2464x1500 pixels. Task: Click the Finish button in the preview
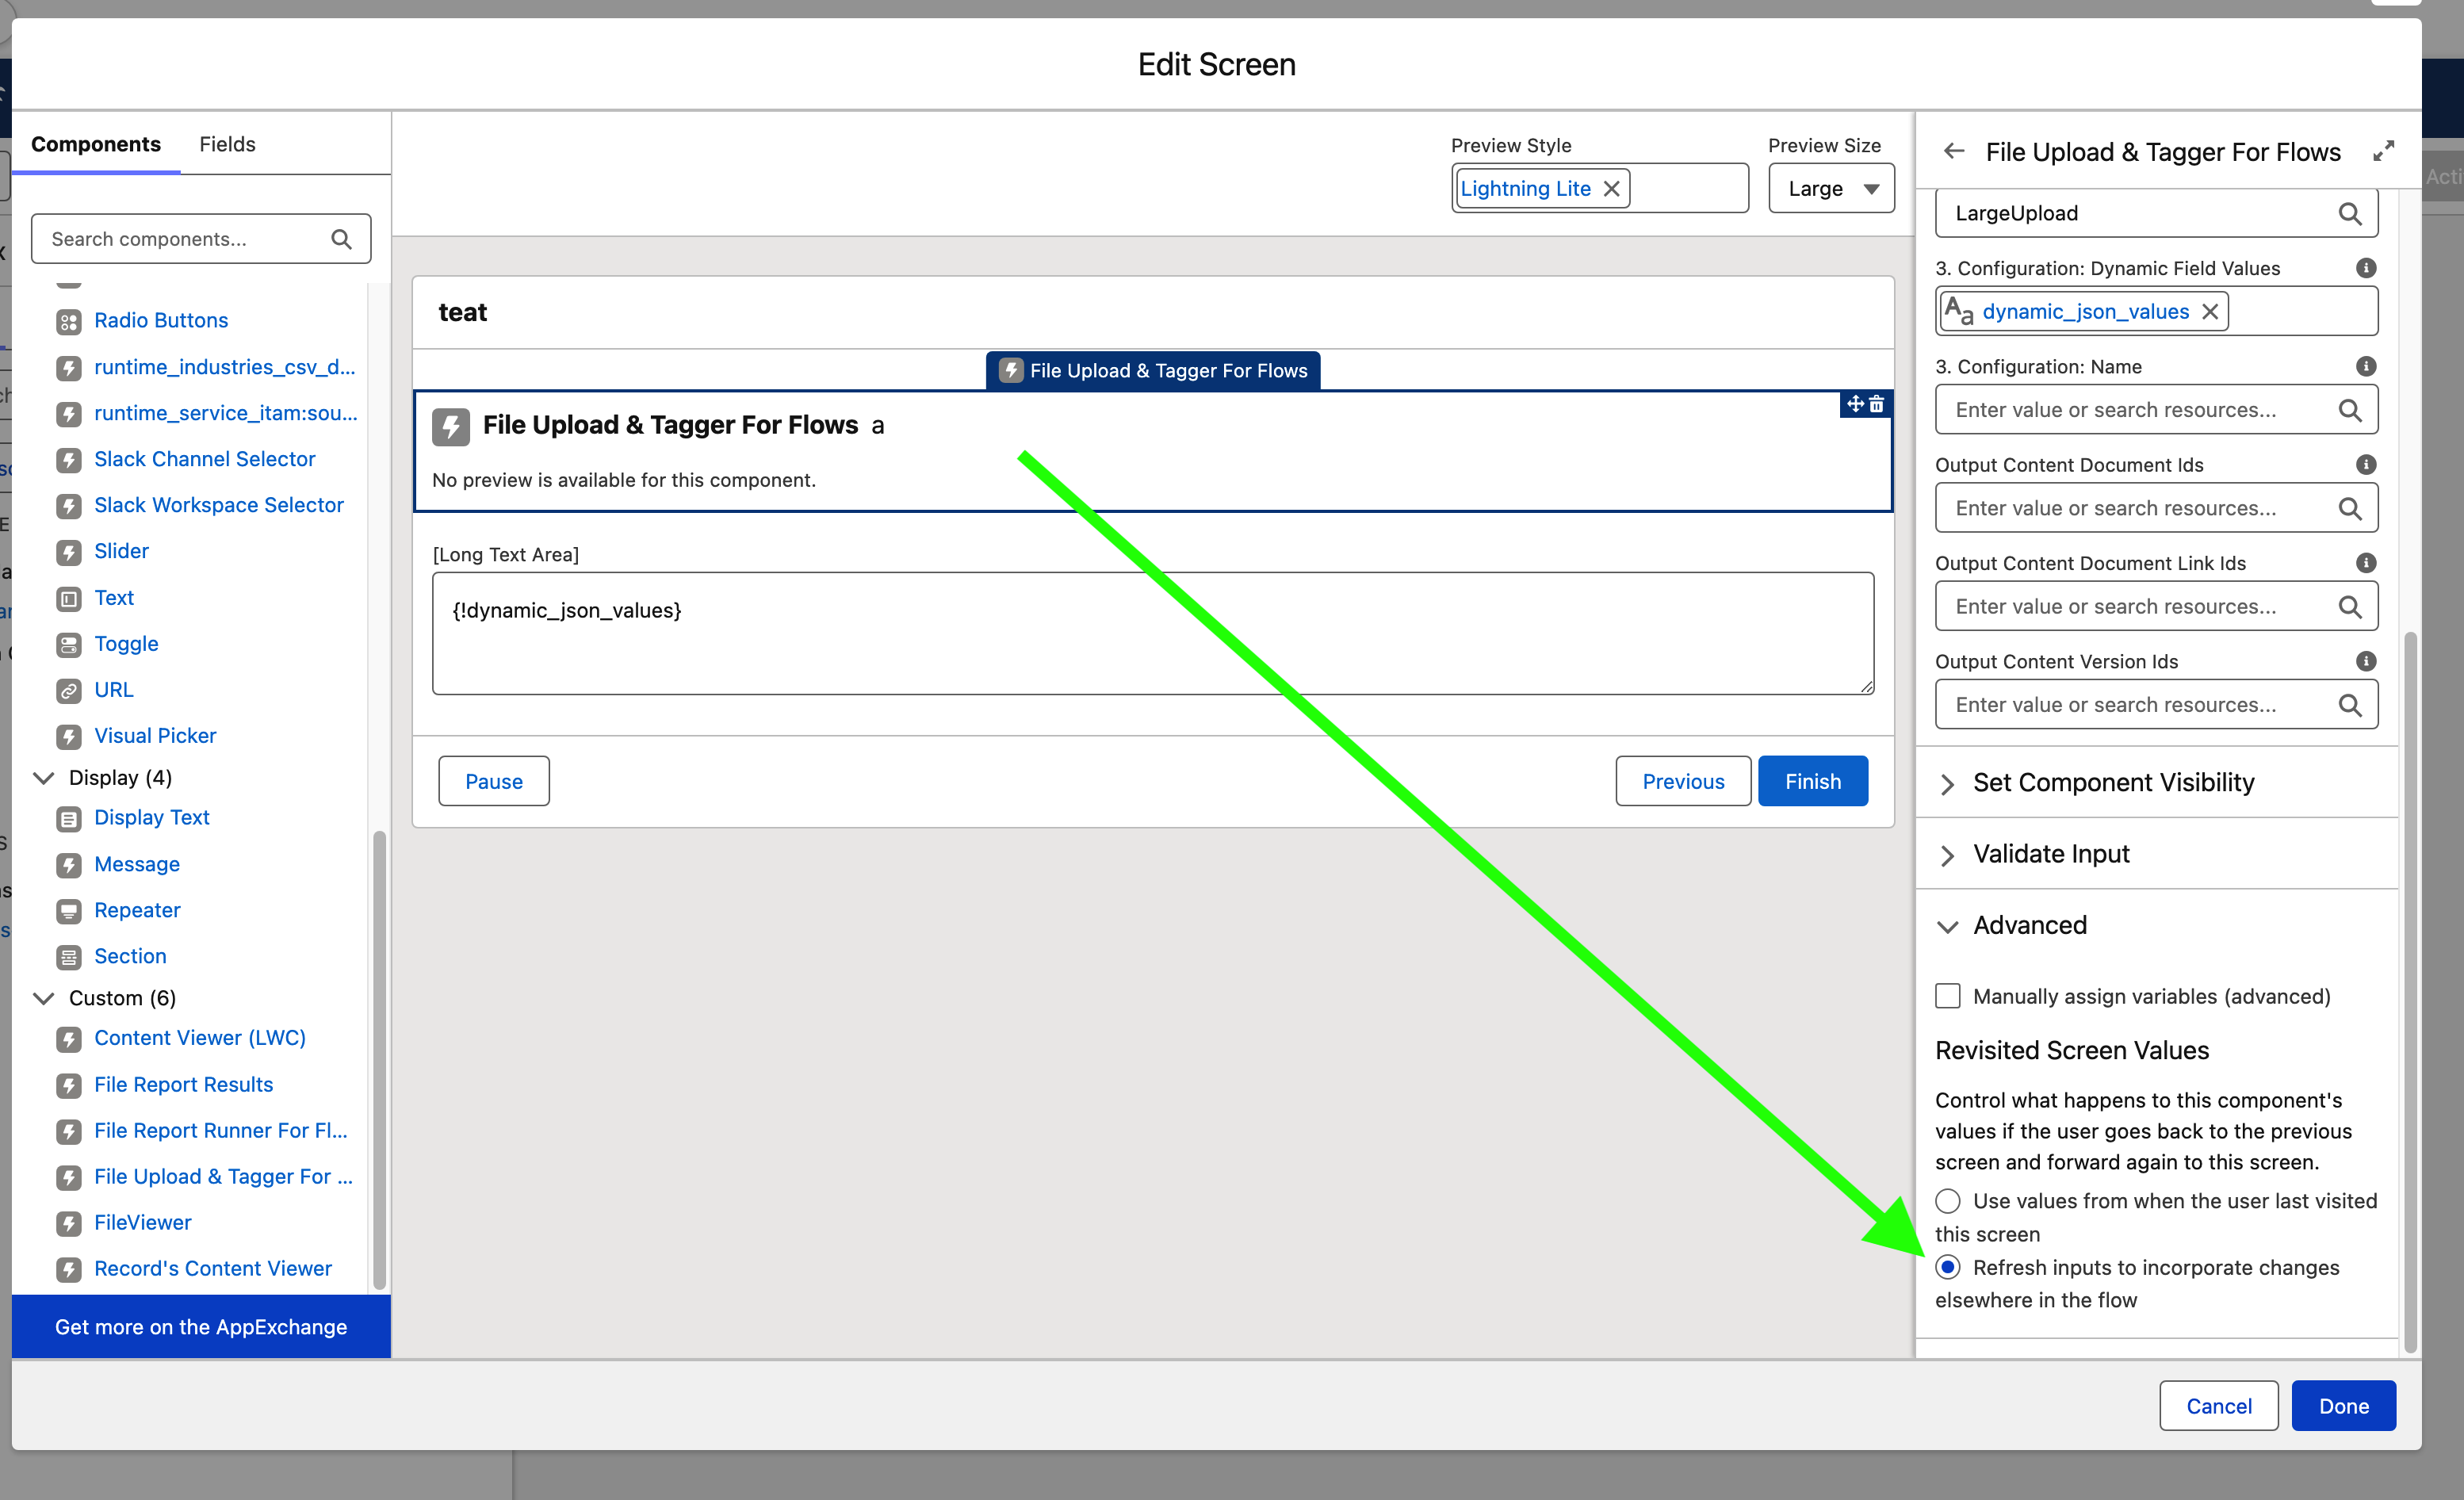click(x=1812, y=781)
